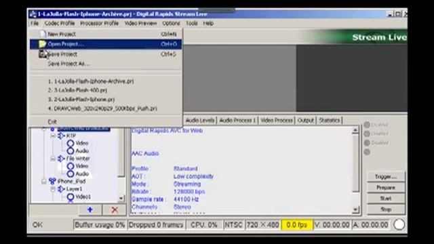
Task: Select the iPhone_iPad tree label
Action: click(x=71, y=182)
